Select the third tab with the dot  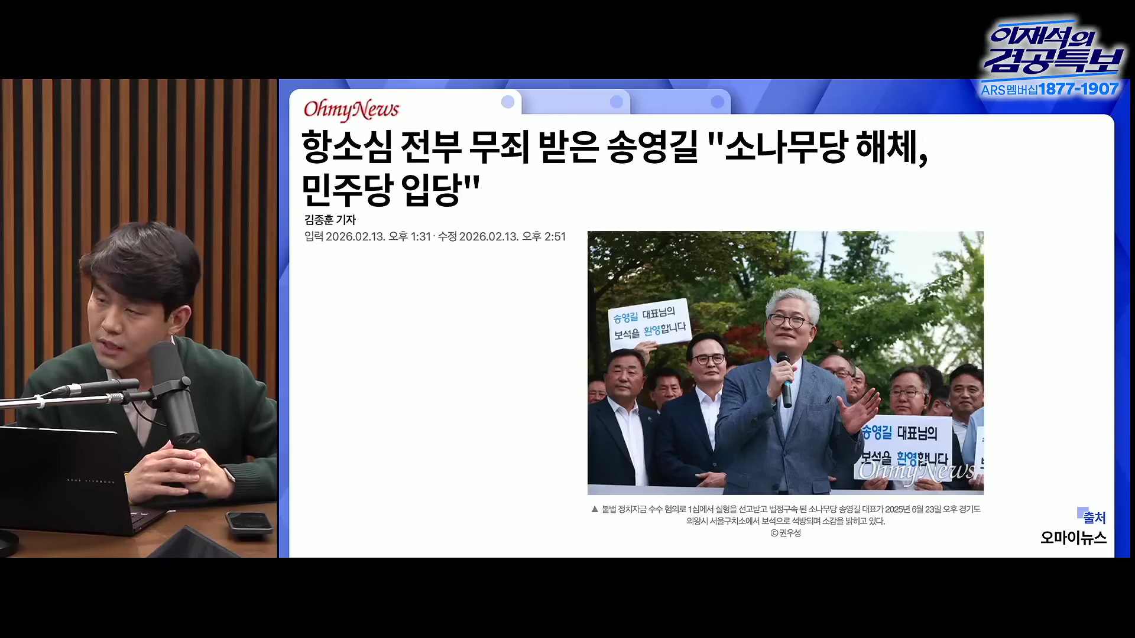pos(717,102)
